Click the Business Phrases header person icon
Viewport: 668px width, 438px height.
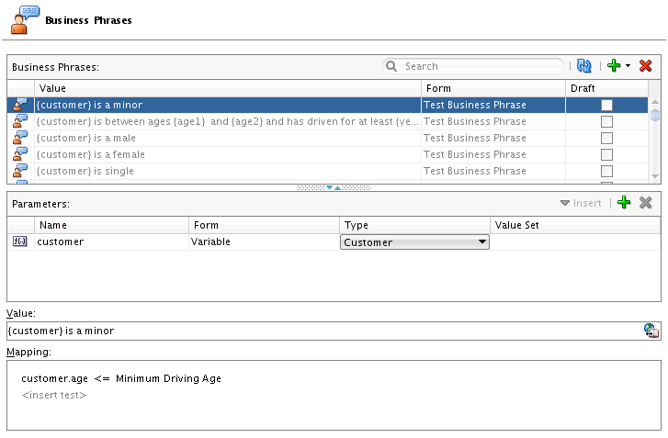tap(25, 19)
